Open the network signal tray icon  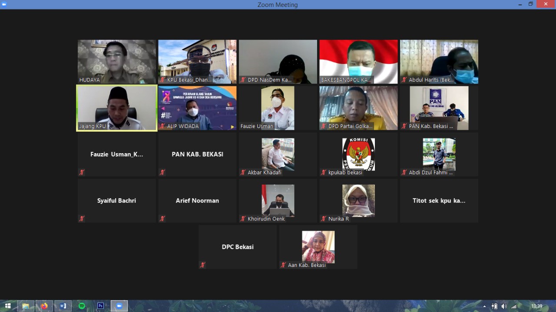pyautogui.click(x=514, y=306)
